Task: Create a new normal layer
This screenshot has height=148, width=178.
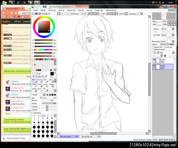Action: [155, 53]
